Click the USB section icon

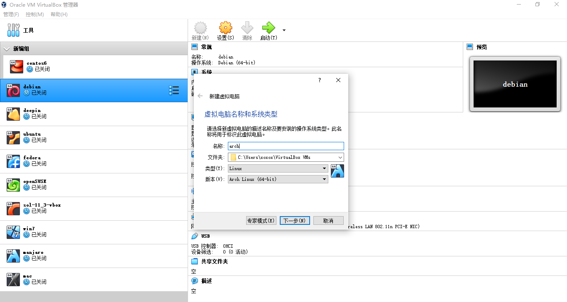pyautogui.click(x=195, y=236)
